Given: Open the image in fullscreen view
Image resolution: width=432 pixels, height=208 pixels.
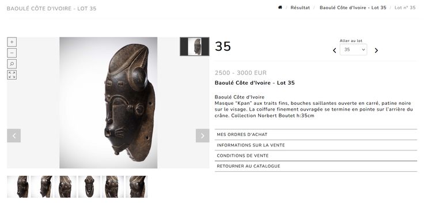Looking at the screenshot, I should point(12,75).
